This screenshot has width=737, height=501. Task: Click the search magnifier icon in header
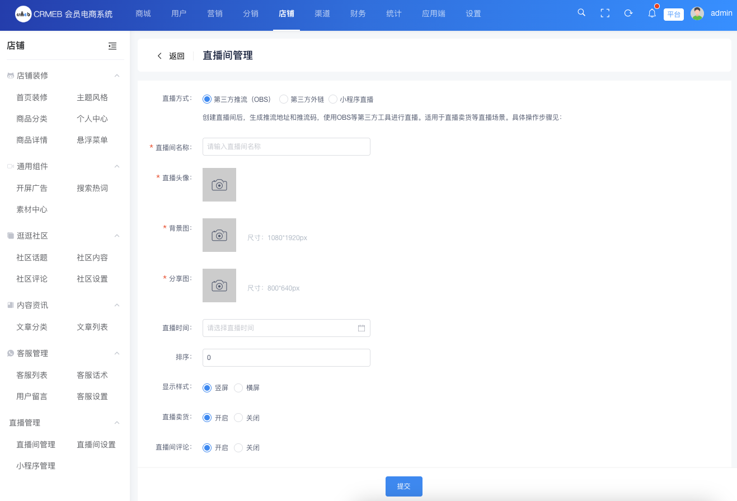click(x=581, y=13)
